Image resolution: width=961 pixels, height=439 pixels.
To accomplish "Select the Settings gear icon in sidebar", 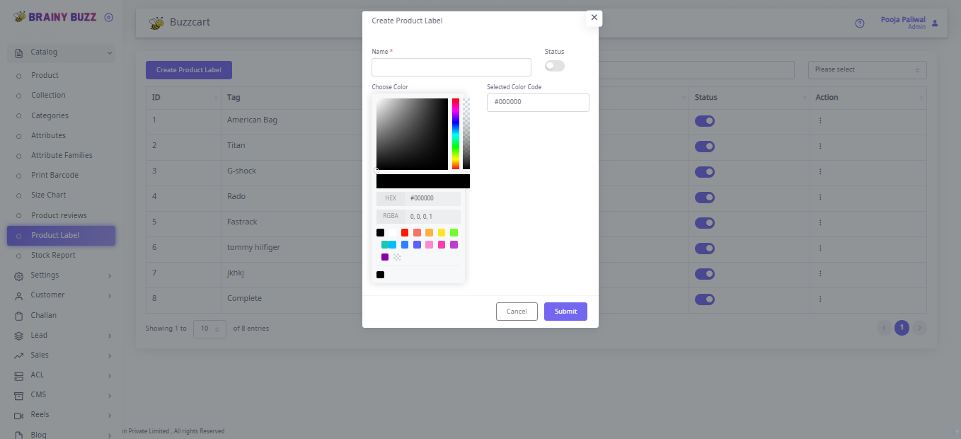I will (x=18, y=275).
